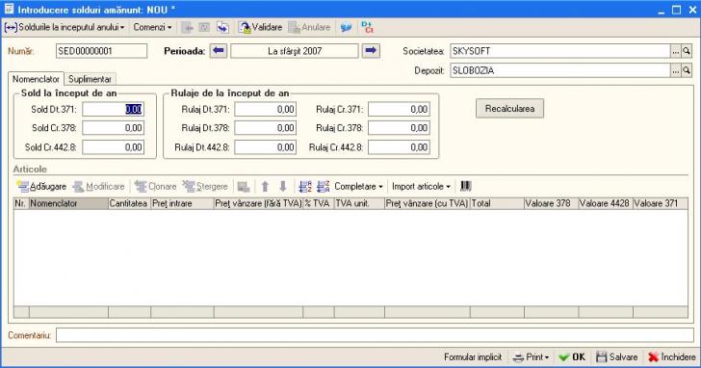The image size is (701, 368).
Task: Click the Nr. column header
Action: (21, 203)
